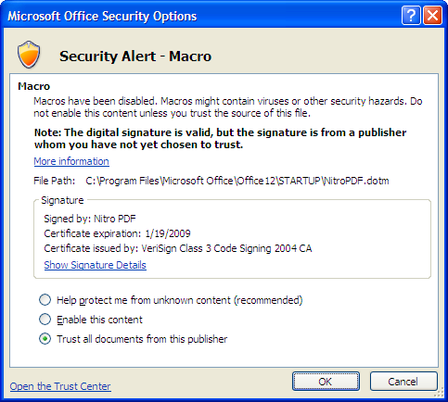Confirm with the OK button
Viewport: 448px width, 402px height.
(326, 382)
